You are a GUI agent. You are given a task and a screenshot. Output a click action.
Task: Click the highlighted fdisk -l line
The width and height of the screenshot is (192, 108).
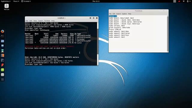click(x=113, y=16)
